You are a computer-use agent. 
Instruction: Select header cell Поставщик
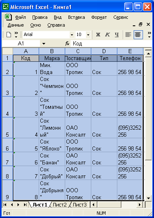click(78, 58)
